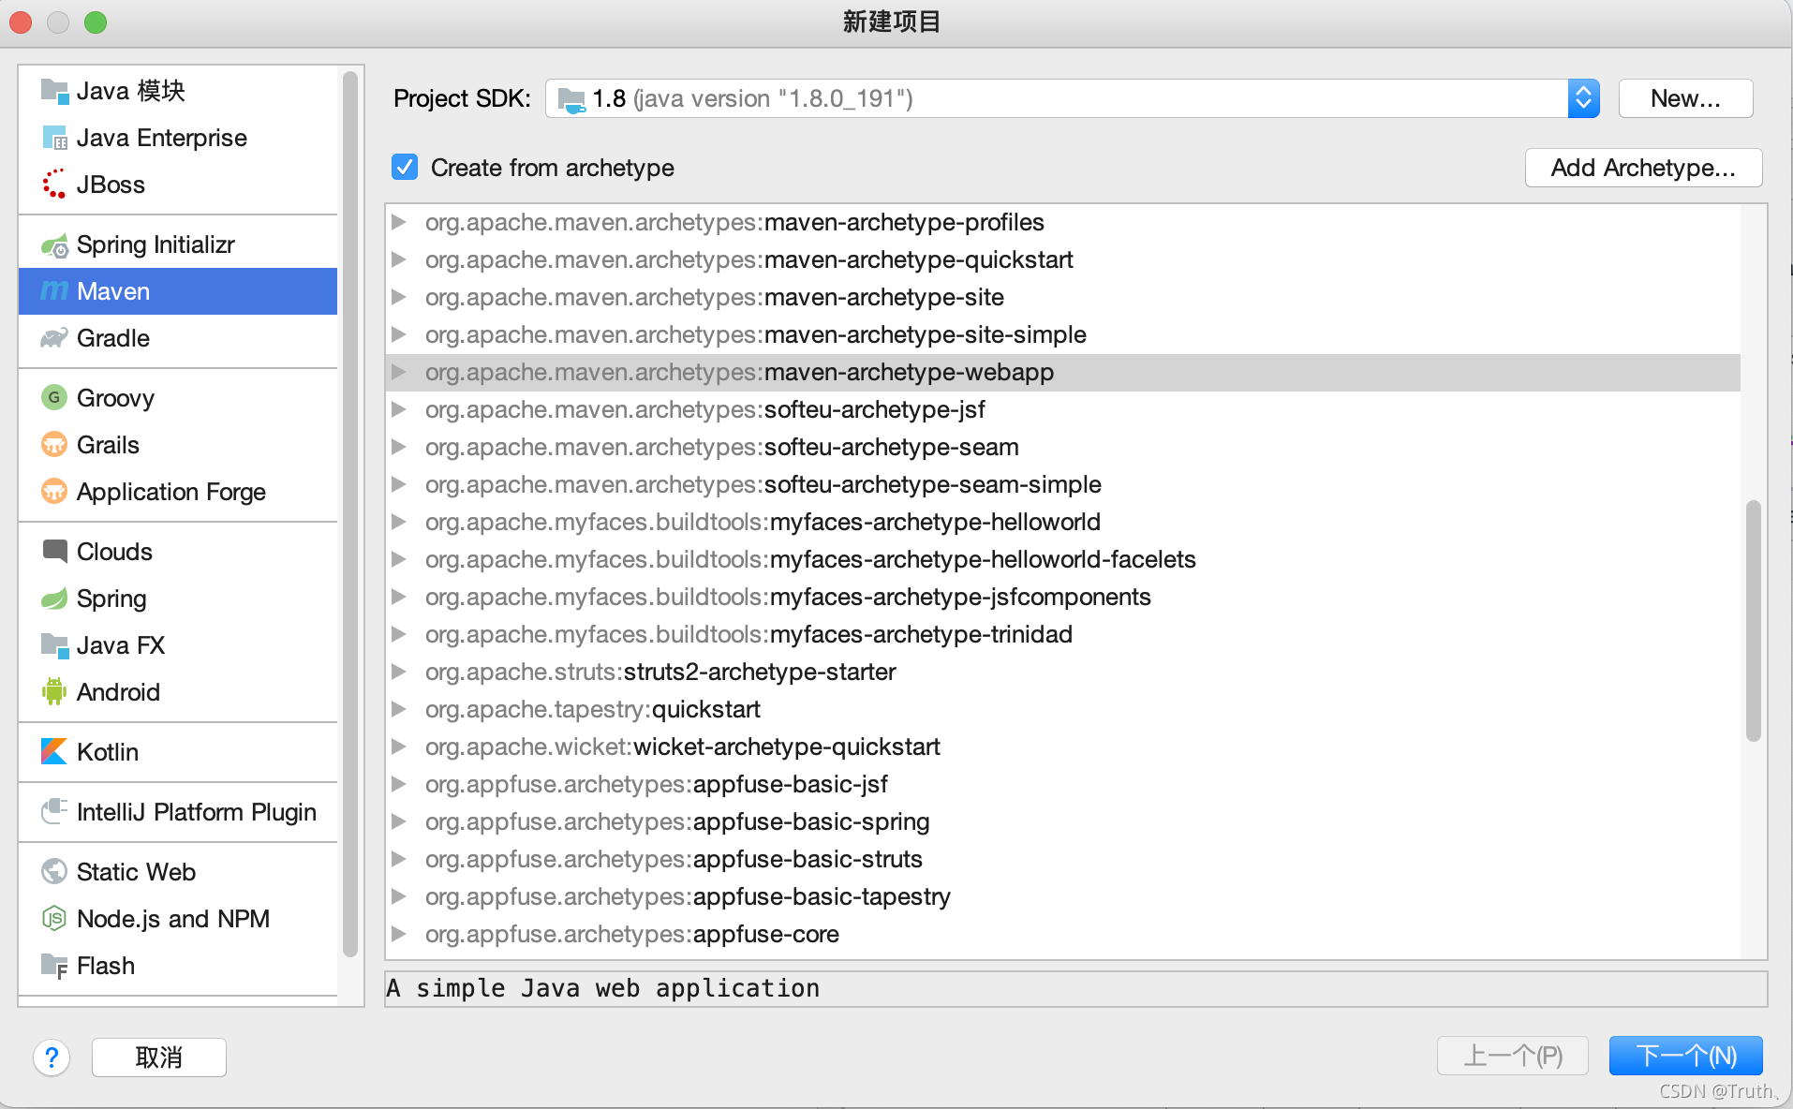Expand wicket-archetype-quickstart tree arrow
Screen dimensions: 1793x1109
point(398,747)
